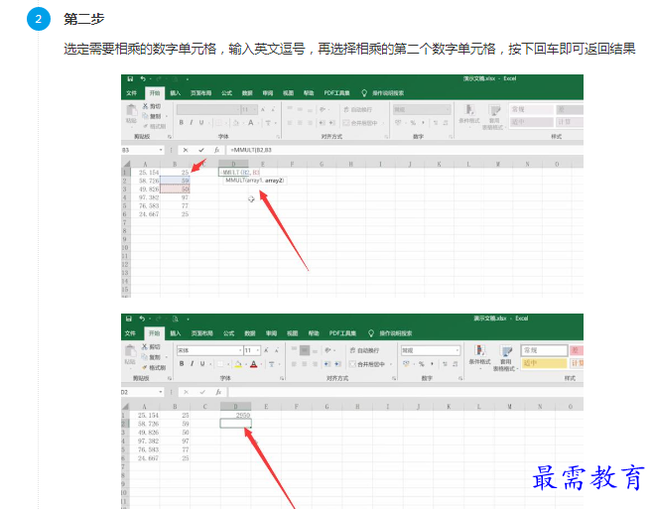Open Name Box dropdown D2 in lower Excel
653x509 pixels.
click(161, 392)
